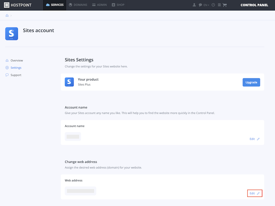The width and height of the screenshot is (275, 206).
Task: Open Support in the sidebar
Action: [x=13, y=75]
